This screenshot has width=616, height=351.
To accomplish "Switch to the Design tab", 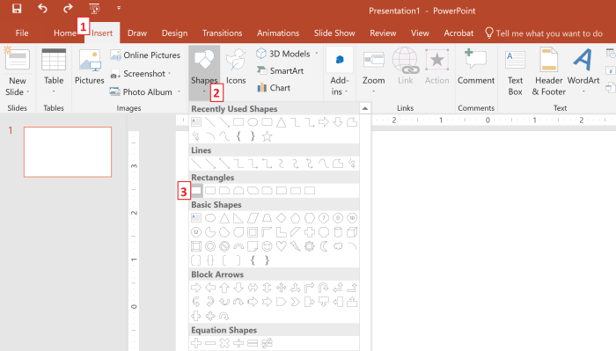I will pyautogui.click(x=174, y=33).
